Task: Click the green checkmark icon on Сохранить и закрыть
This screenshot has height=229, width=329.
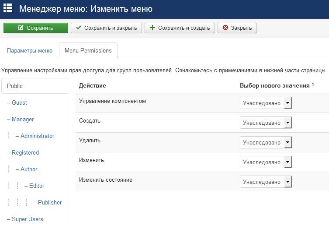Action: (x=79, y=28)
